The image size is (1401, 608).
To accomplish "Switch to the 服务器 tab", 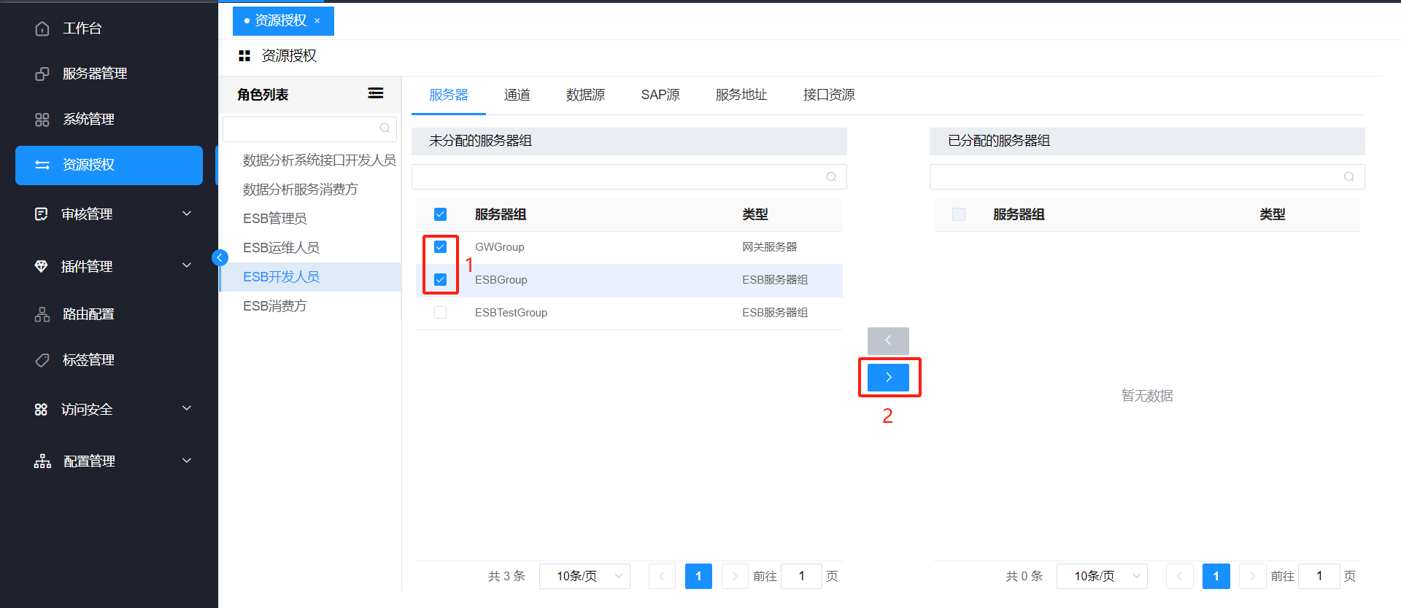I will pyautogui.click(x=449, y=95).
